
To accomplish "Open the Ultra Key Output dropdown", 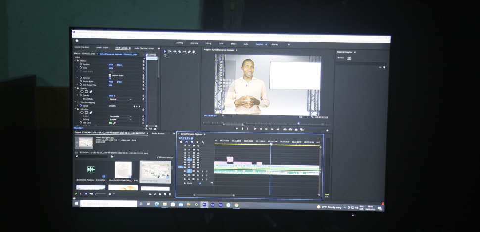I will (120, 116).
